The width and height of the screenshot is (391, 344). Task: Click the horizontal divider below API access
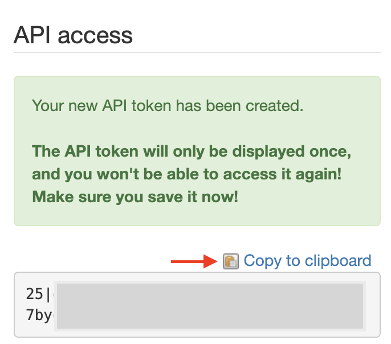[197, 52]
